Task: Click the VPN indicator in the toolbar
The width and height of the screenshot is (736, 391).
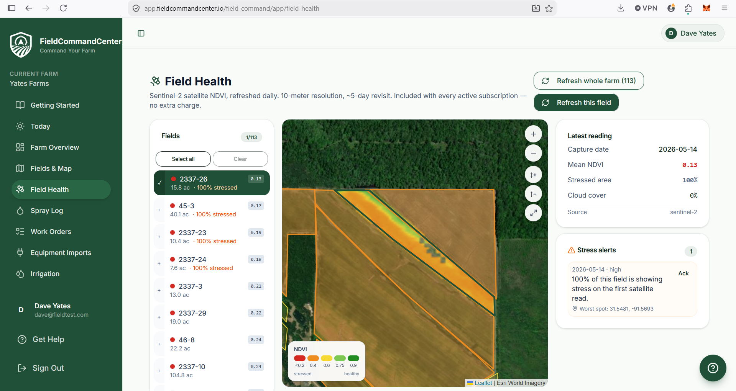Action: pos(646,8)
